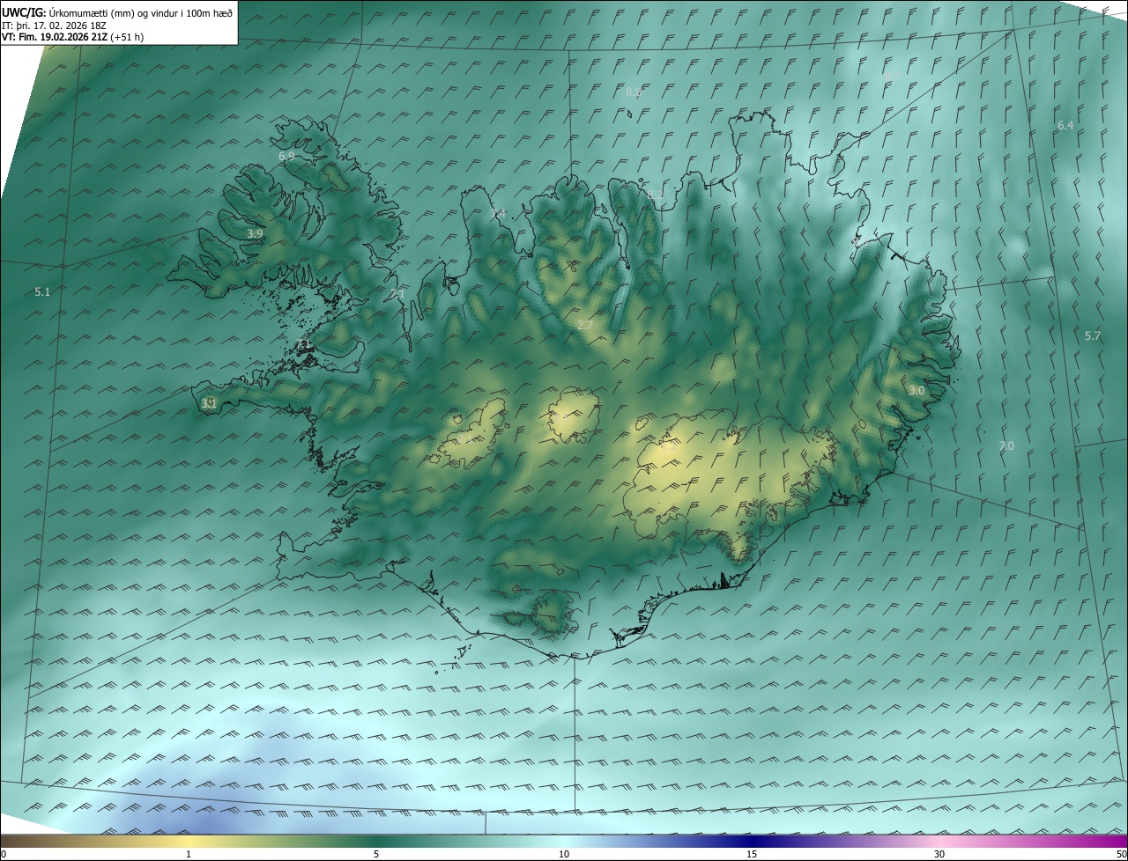Pick the color scale tick label '15'
The width and height of the screenshot is (1128, 861).
752,854
